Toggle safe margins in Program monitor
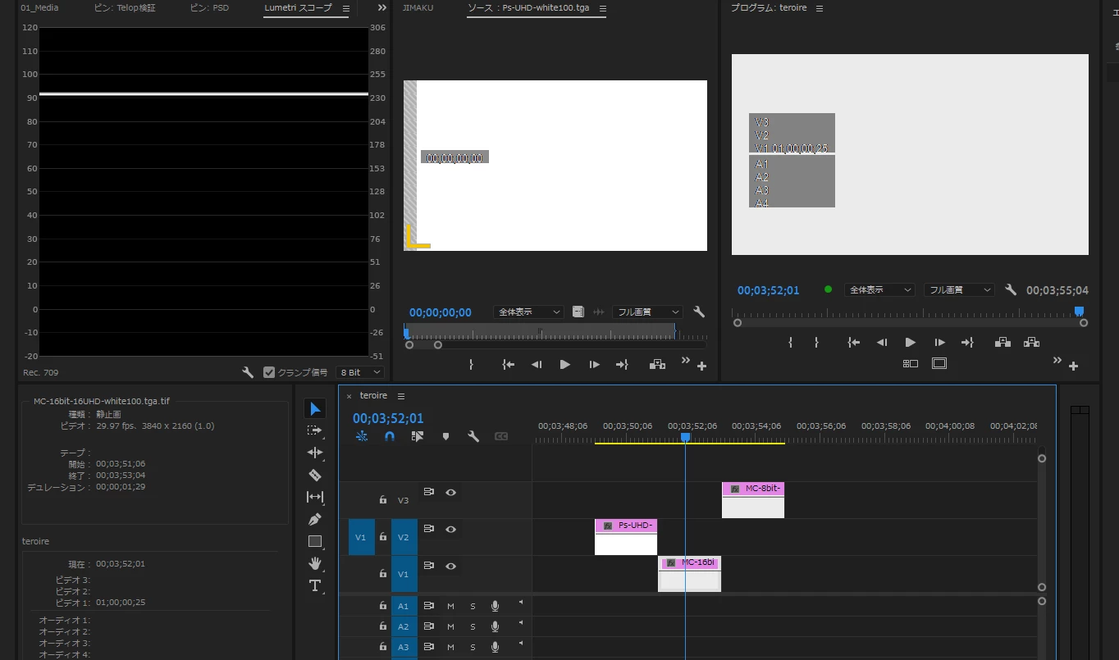This screenshot has width=1119, height=660. (939, 363)
